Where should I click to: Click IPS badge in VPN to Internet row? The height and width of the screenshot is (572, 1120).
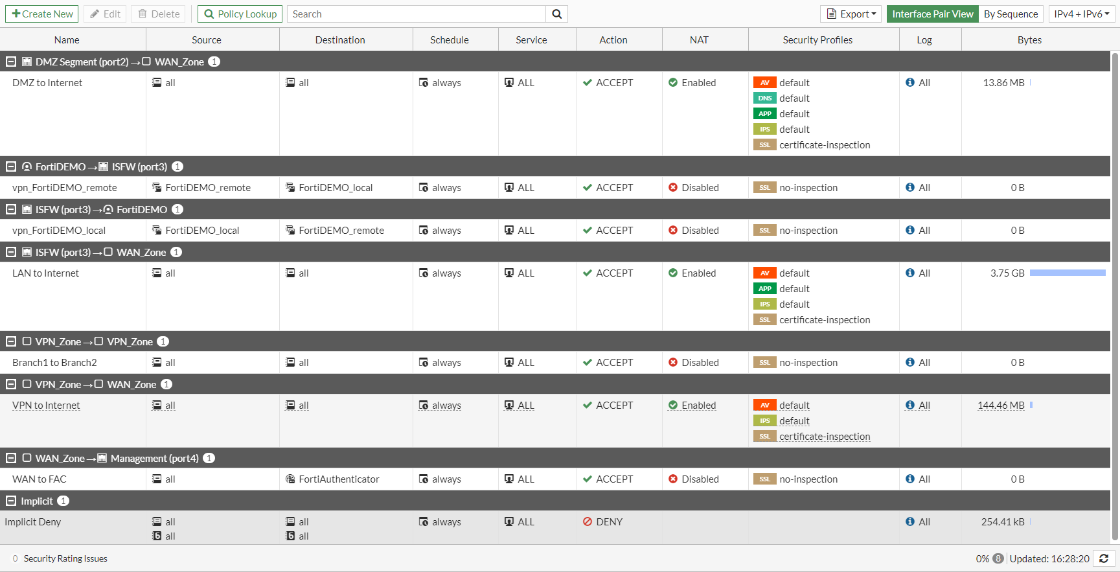(764, 421)
